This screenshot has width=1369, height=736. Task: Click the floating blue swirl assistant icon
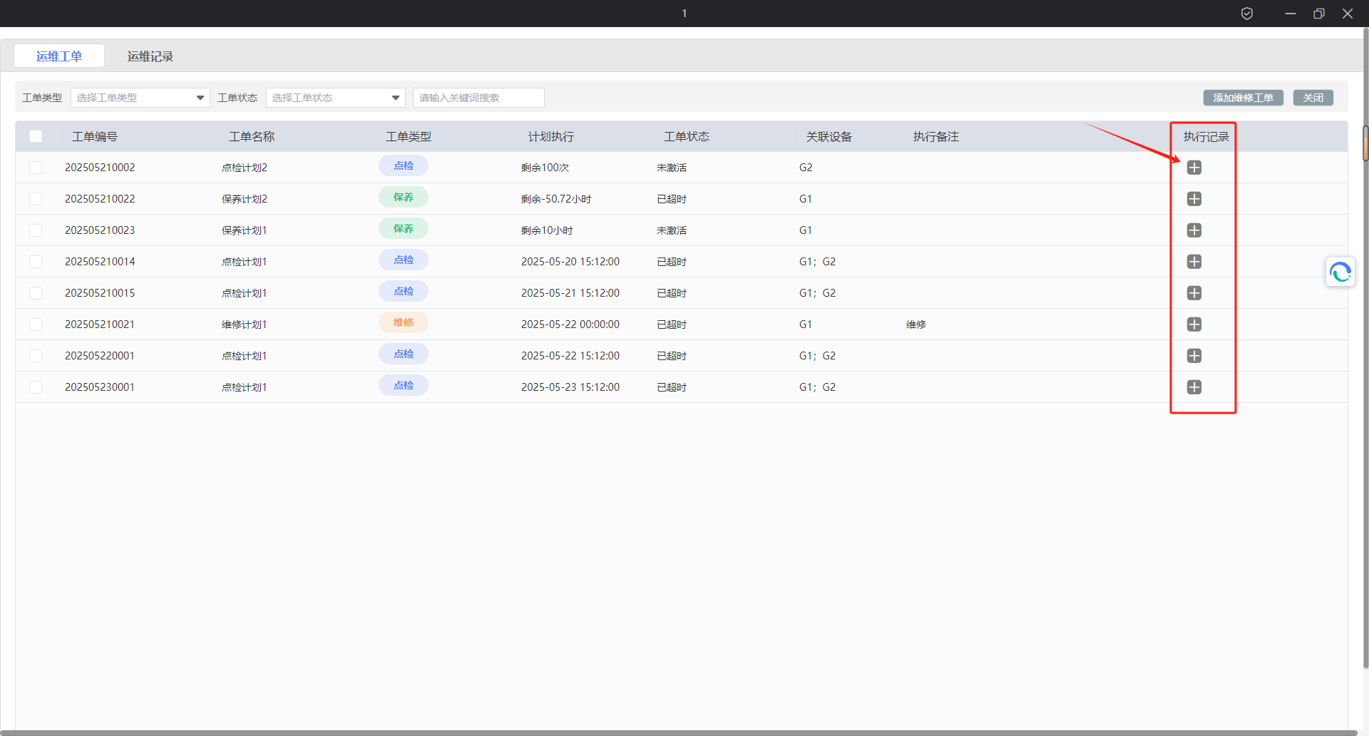tap(1340, 272)
